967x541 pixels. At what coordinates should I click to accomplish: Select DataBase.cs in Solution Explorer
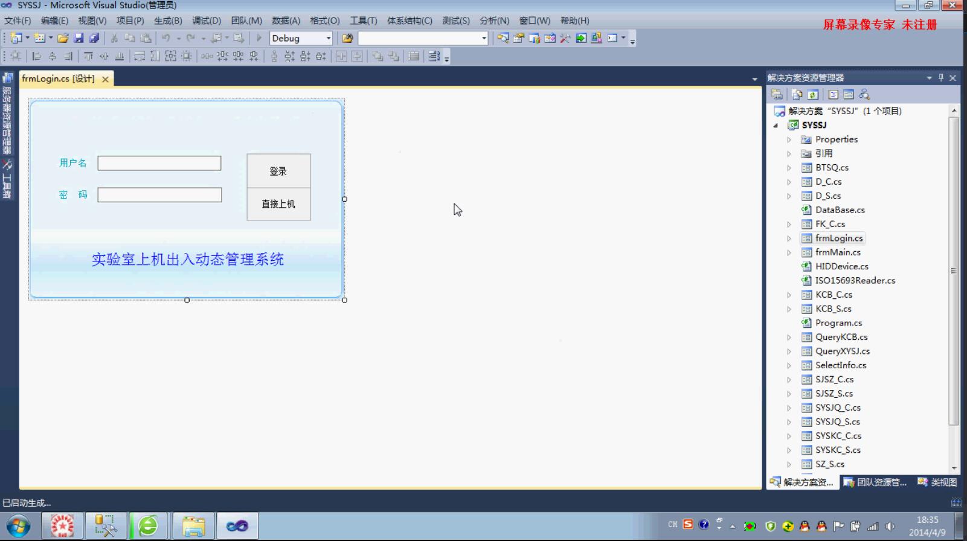tap(840, 210)
